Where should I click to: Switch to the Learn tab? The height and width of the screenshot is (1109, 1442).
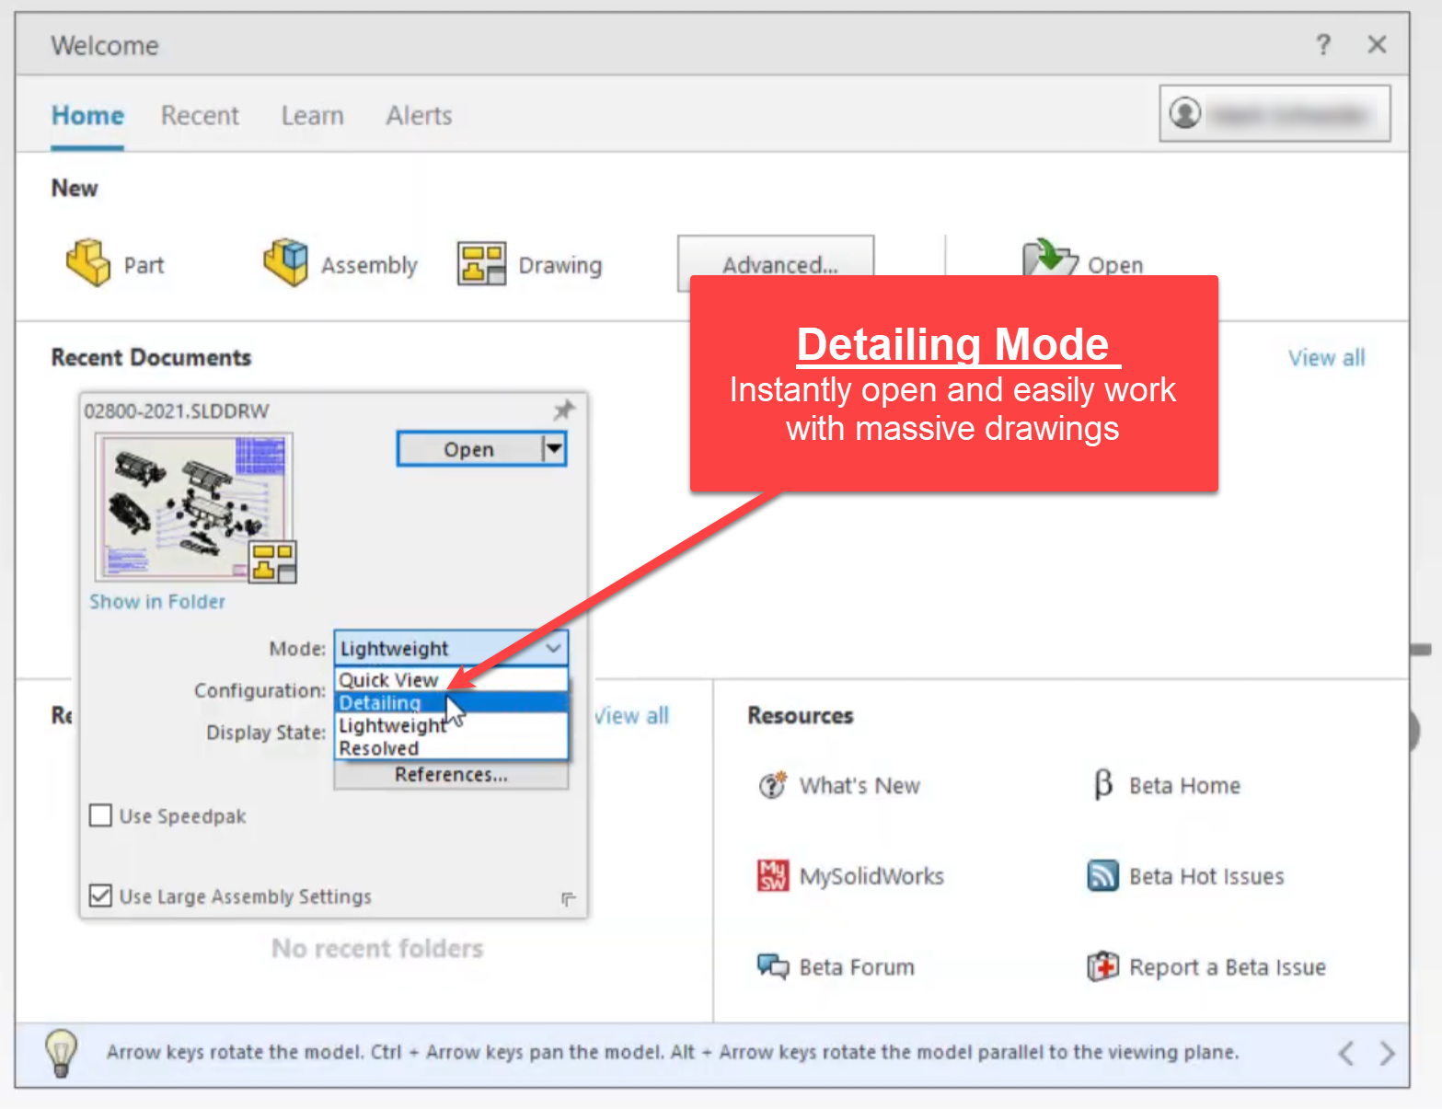[313, 115]
